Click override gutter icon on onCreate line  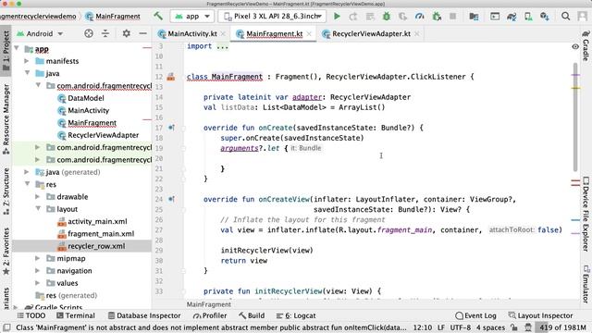pos(171,128)
